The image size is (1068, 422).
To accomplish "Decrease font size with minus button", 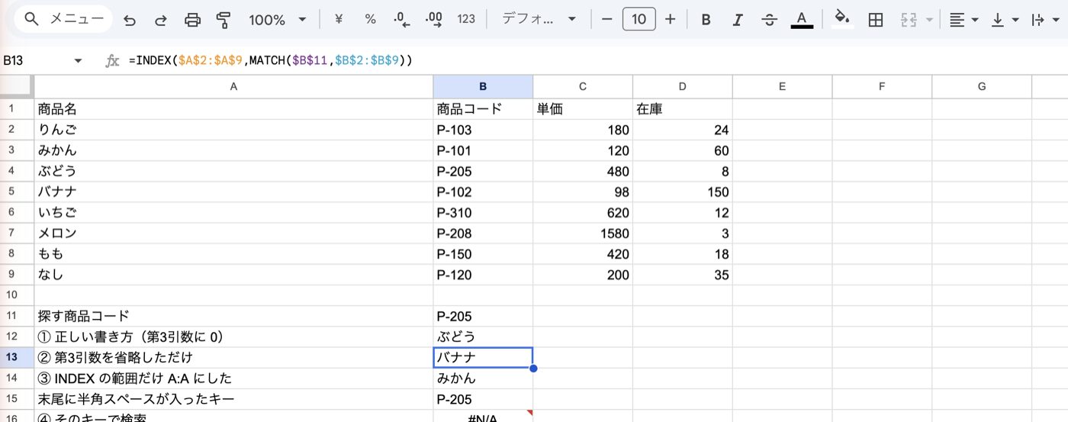I will point(607,19).
